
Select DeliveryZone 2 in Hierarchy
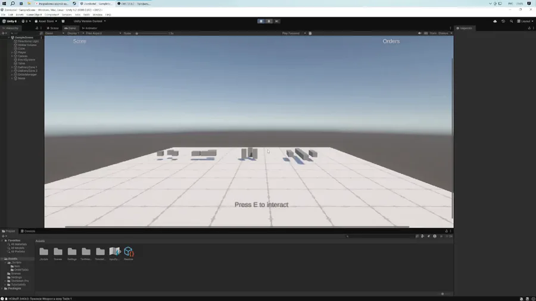tap(27, 71)
